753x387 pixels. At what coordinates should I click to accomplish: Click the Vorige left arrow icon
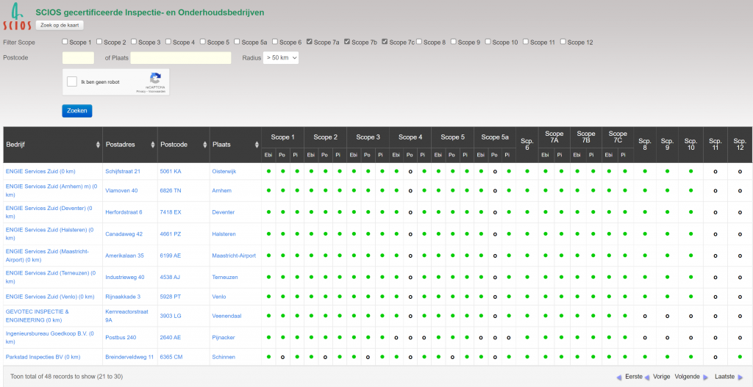coord(646,377)
